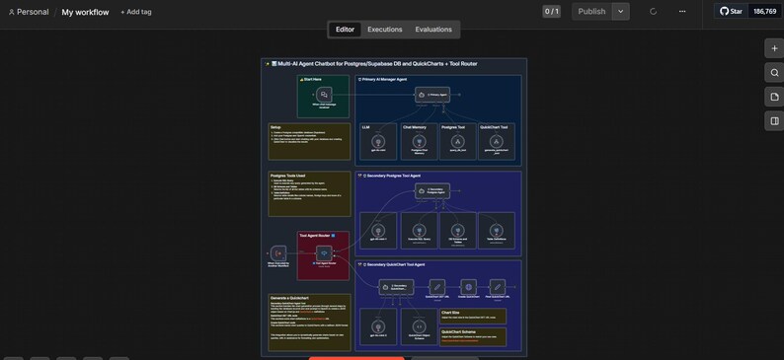Select the Secondary Postgres Agent node
This screenshot has height=360, width=784.
tap(432, 190)
